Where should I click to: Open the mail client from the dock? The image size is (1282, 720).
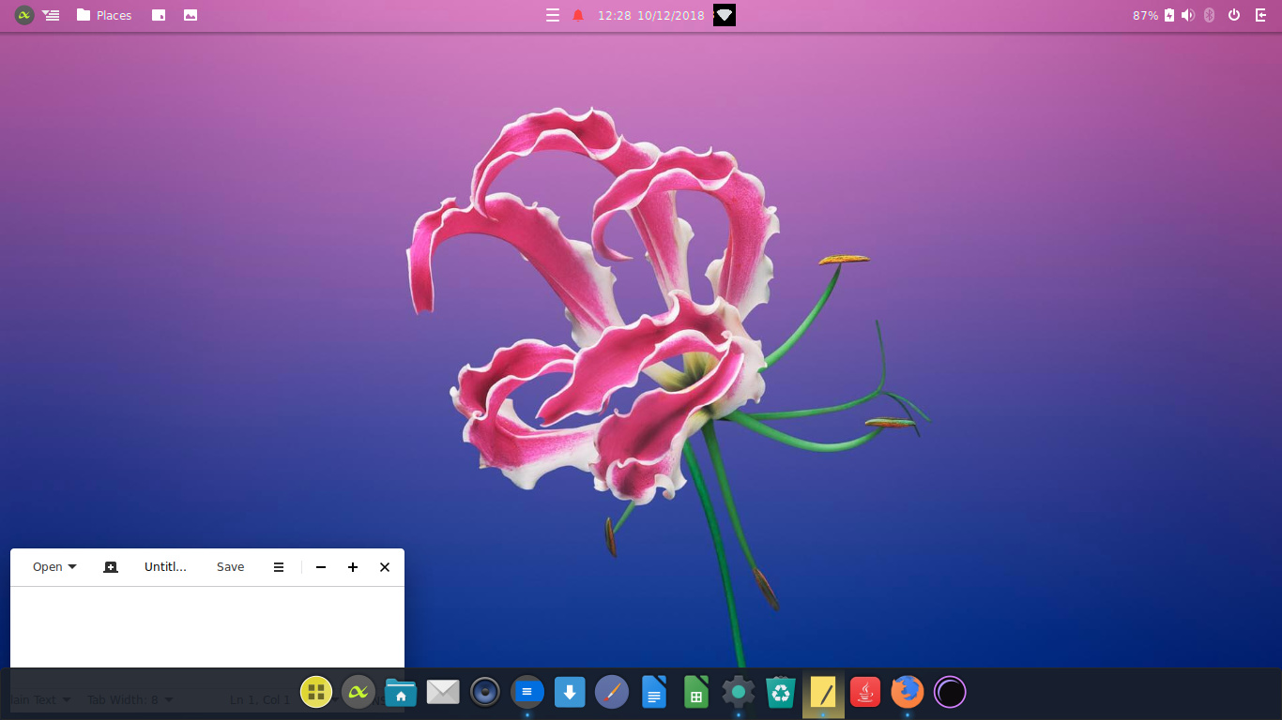coord(442,691)
